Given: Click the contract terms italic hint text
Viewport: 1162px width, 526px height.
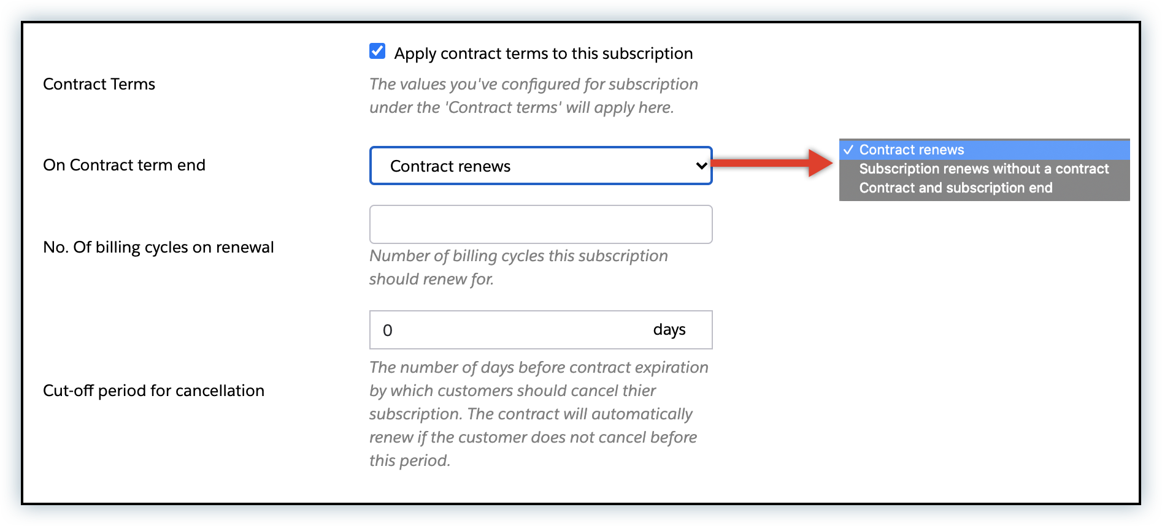Looking at the screenshot, I should point(533,96).
